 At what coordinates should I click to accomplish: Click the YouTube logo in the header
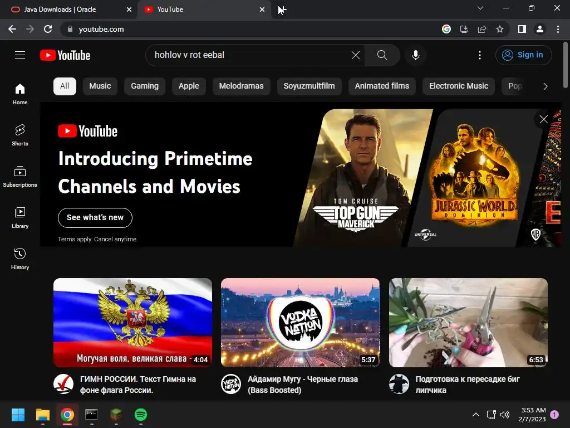coord(65,55)
